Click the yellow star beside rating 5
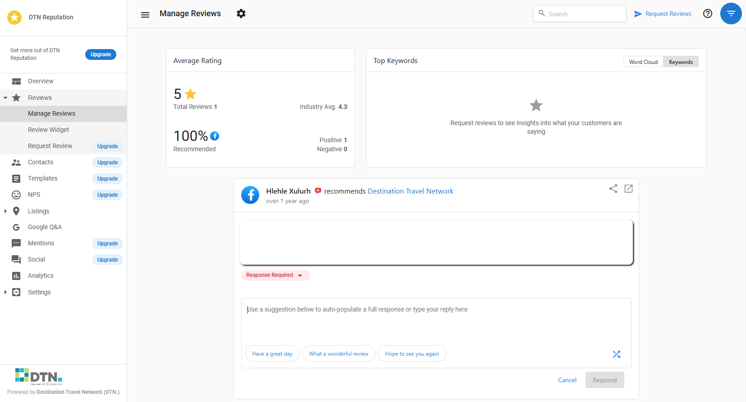 click(191, 94)
